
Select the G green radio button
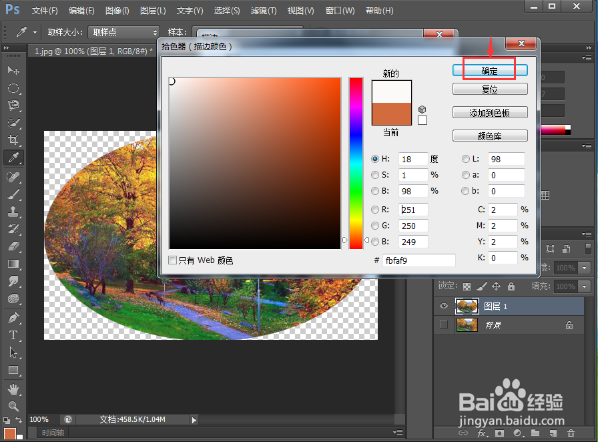pos(375,226)
